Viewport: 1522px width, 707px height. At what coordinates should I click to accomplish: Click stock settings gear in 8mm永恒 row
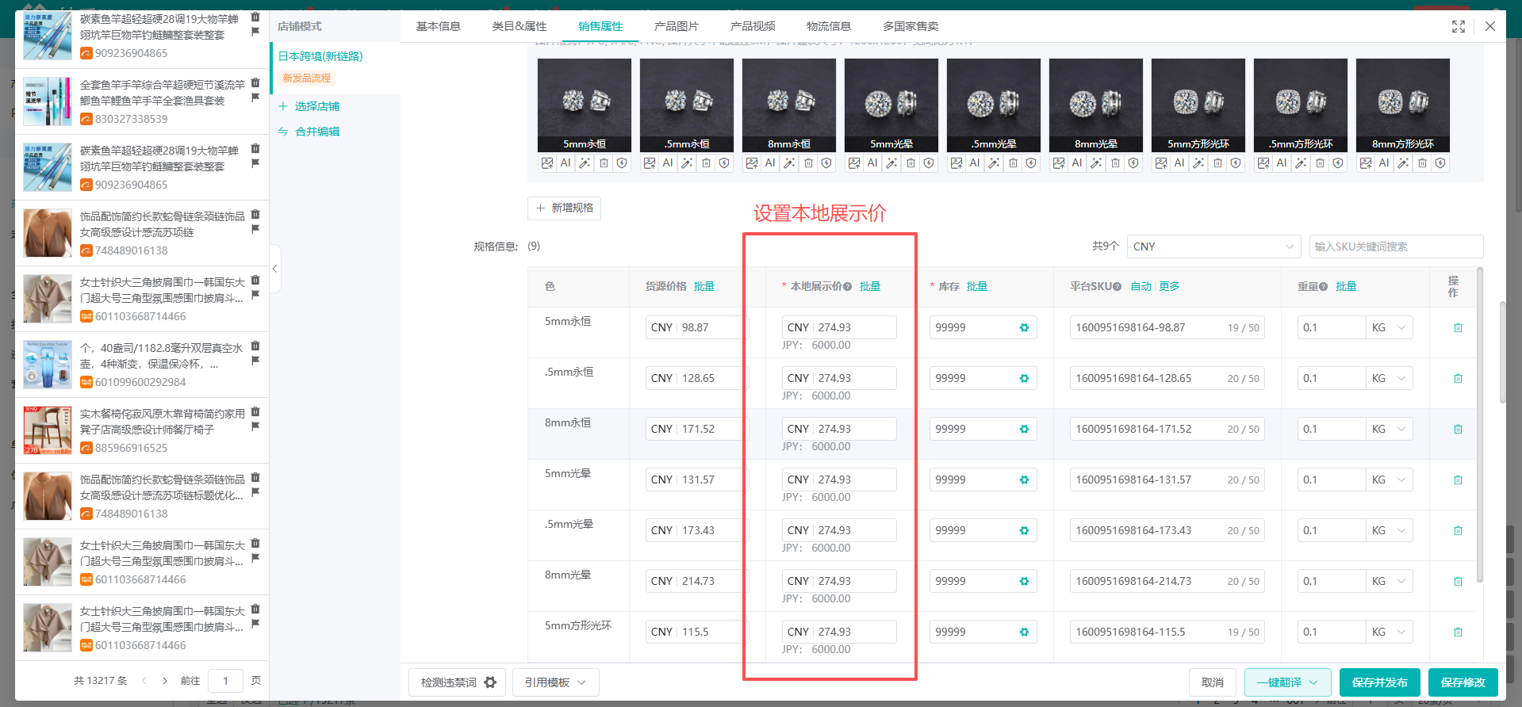point(1024,429)
